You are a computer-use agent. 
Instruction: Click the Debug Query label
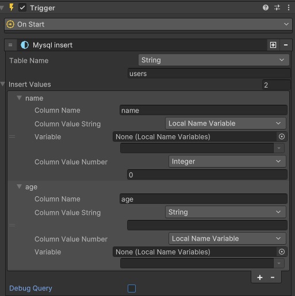(30, 289)
